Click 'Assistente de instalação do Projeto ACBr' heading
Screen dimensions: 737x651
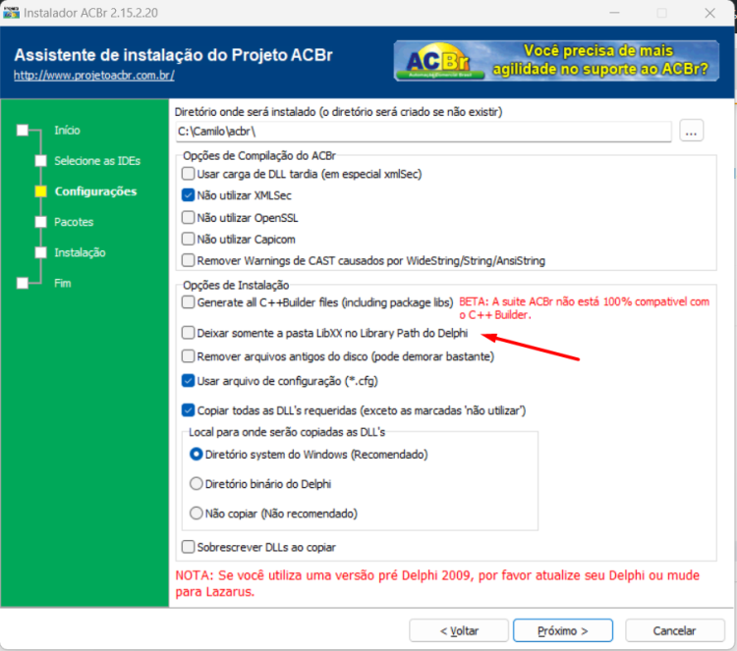[x=173, y=55]
